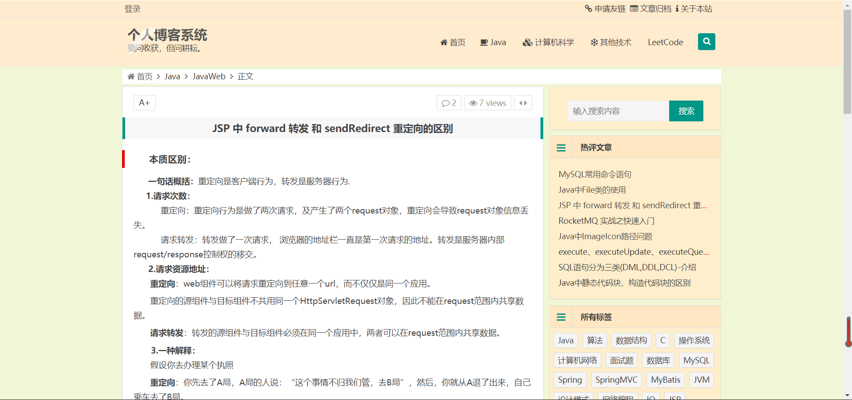Select the Java tag
This screenshot has height=400, width=852.
click(565, 340)
